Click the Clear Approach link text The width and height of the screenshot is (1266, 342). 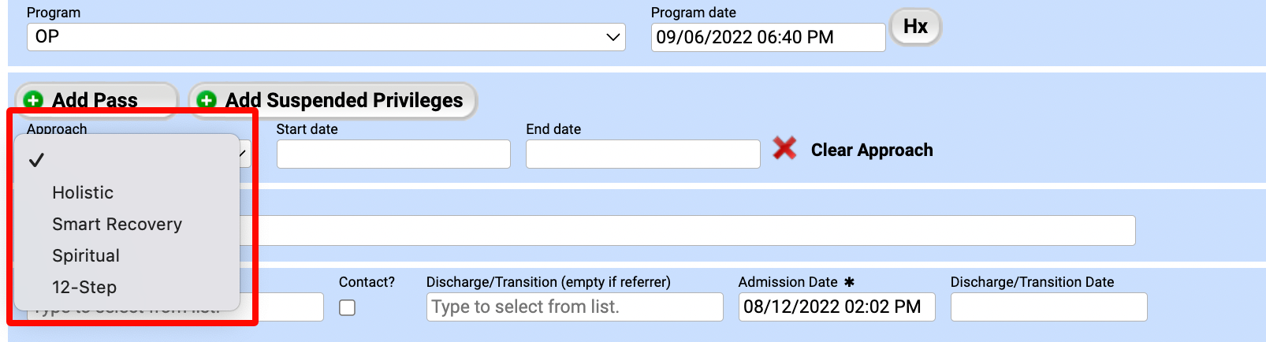click(871, 150)
